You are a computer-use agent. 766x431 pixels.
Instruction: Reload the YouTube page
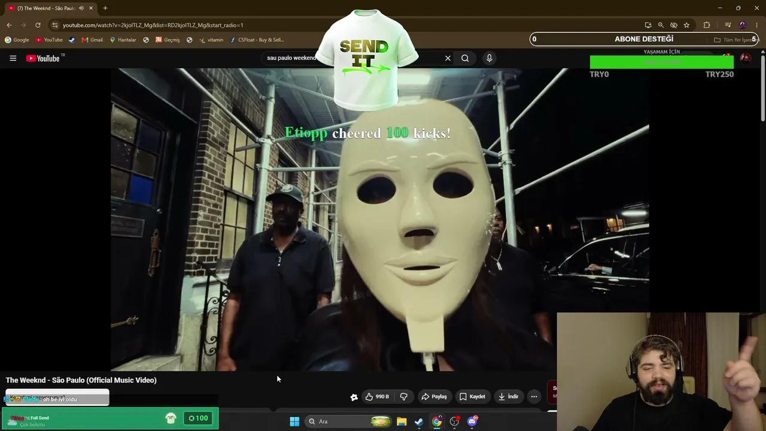coord(38,25)
